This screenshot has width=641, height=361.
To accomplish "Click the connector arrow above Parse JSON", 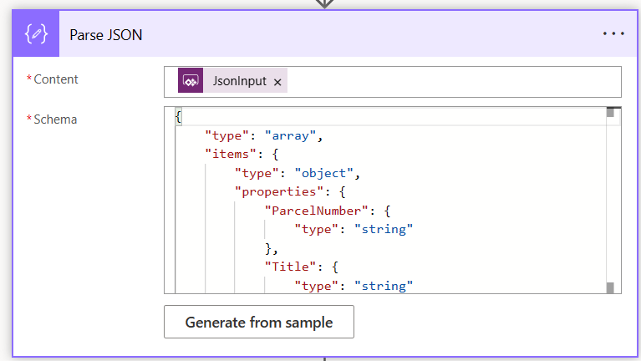I will (x=324, y=3).
